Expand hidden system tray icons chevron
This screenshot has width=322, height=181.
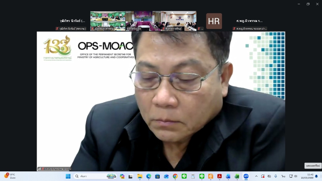(256, 176)
